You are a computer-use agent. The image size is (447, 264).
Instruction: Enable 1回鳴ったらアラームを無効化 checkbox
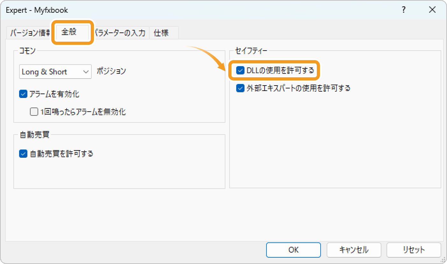pos(34,112)
